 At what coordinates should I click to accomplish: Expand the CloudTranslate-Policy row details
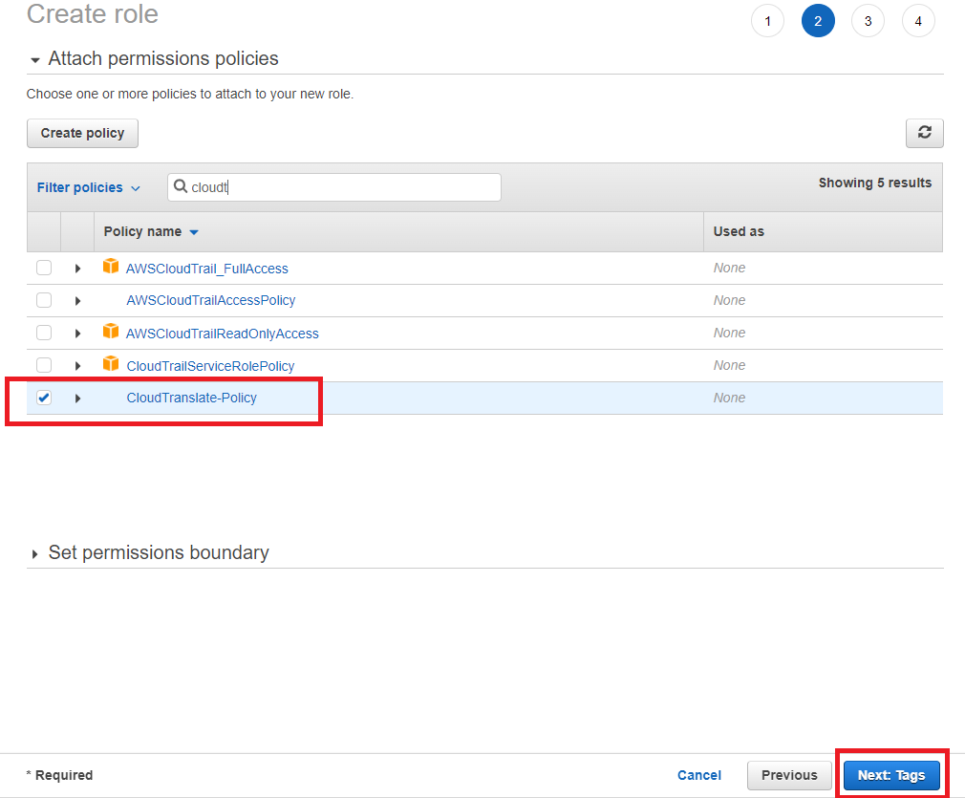pos(77,399)
